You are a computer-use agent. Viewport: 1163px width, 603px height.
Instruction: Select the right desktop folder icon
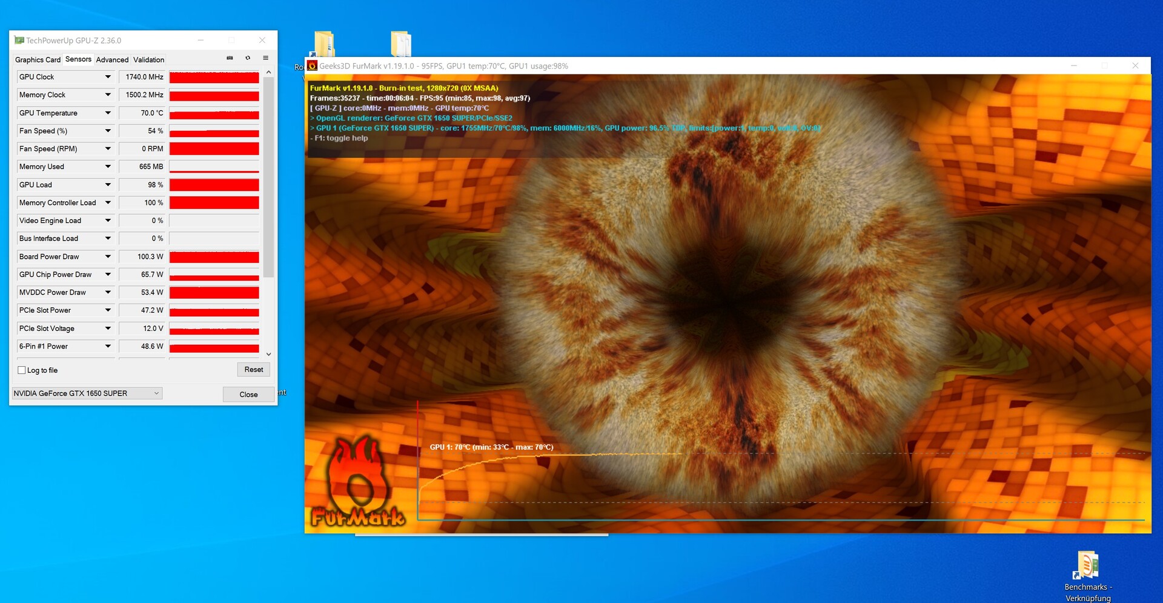[x=400, y=44]
